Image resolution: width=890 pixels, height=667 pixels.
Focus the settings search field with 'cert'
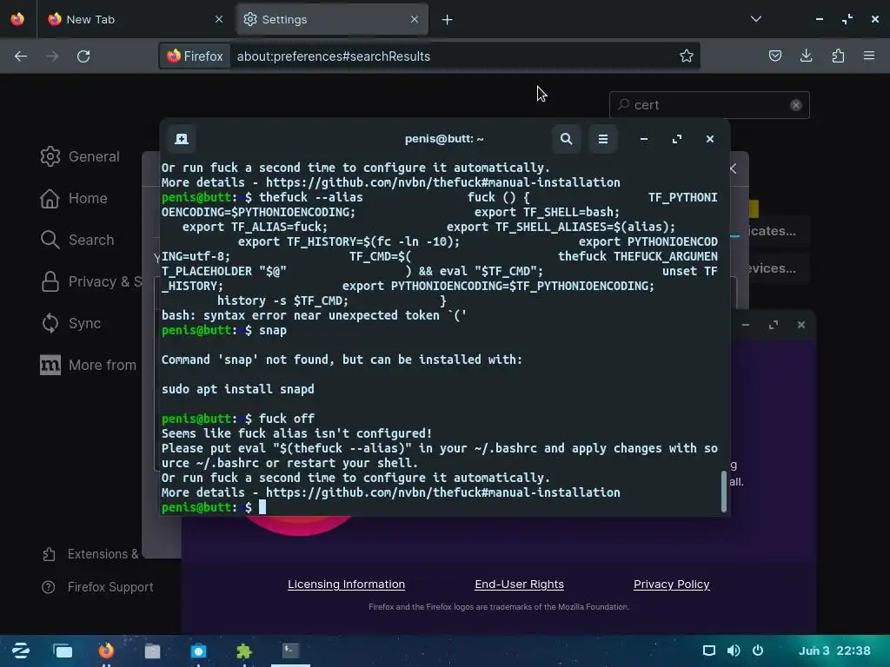[709, 105]
